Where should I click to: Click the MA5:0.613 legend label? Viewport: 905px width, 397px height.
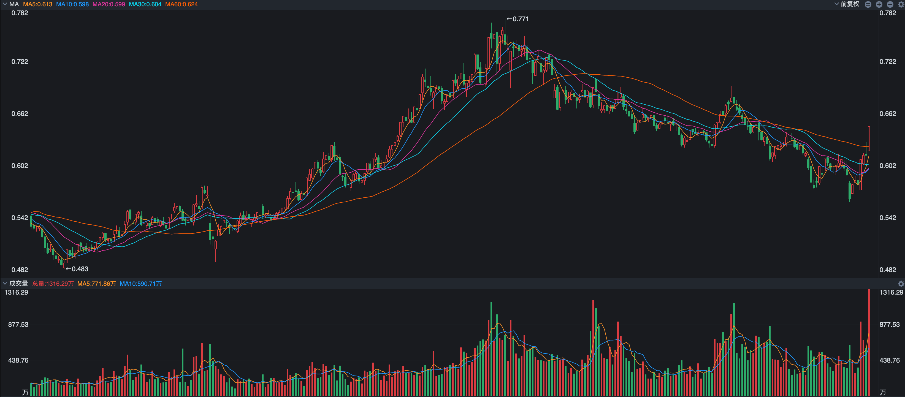pos(37,4)
